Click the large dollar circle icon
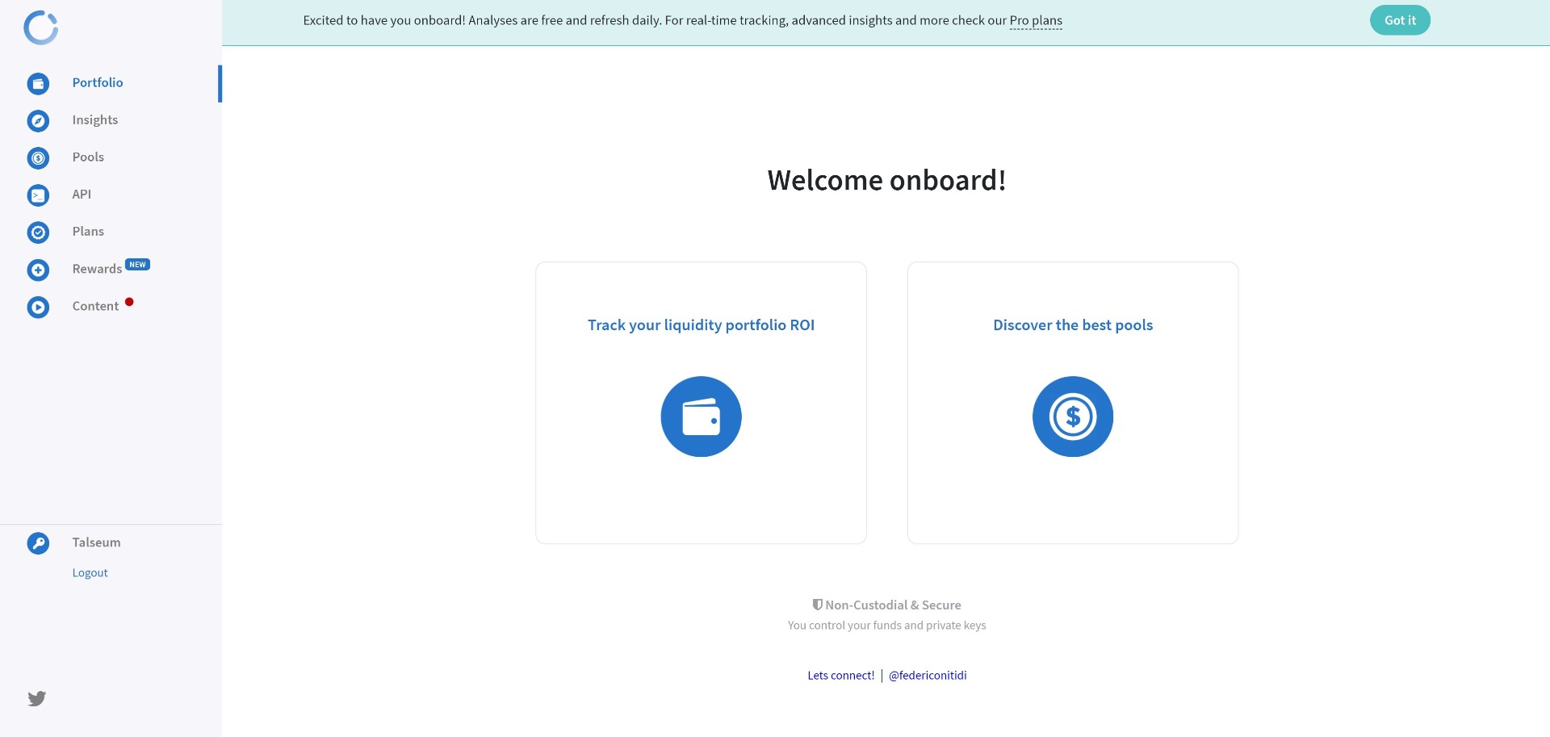This screenshot has height=737, width=1550. 1073,417
